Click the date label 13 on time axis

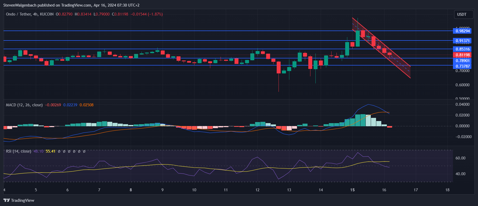[289, 190]
